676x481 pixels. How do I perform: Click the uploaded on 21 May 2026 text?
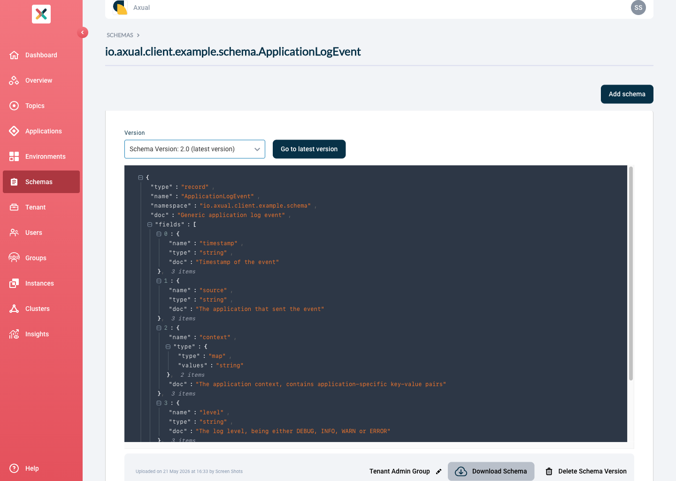(189, 472)
